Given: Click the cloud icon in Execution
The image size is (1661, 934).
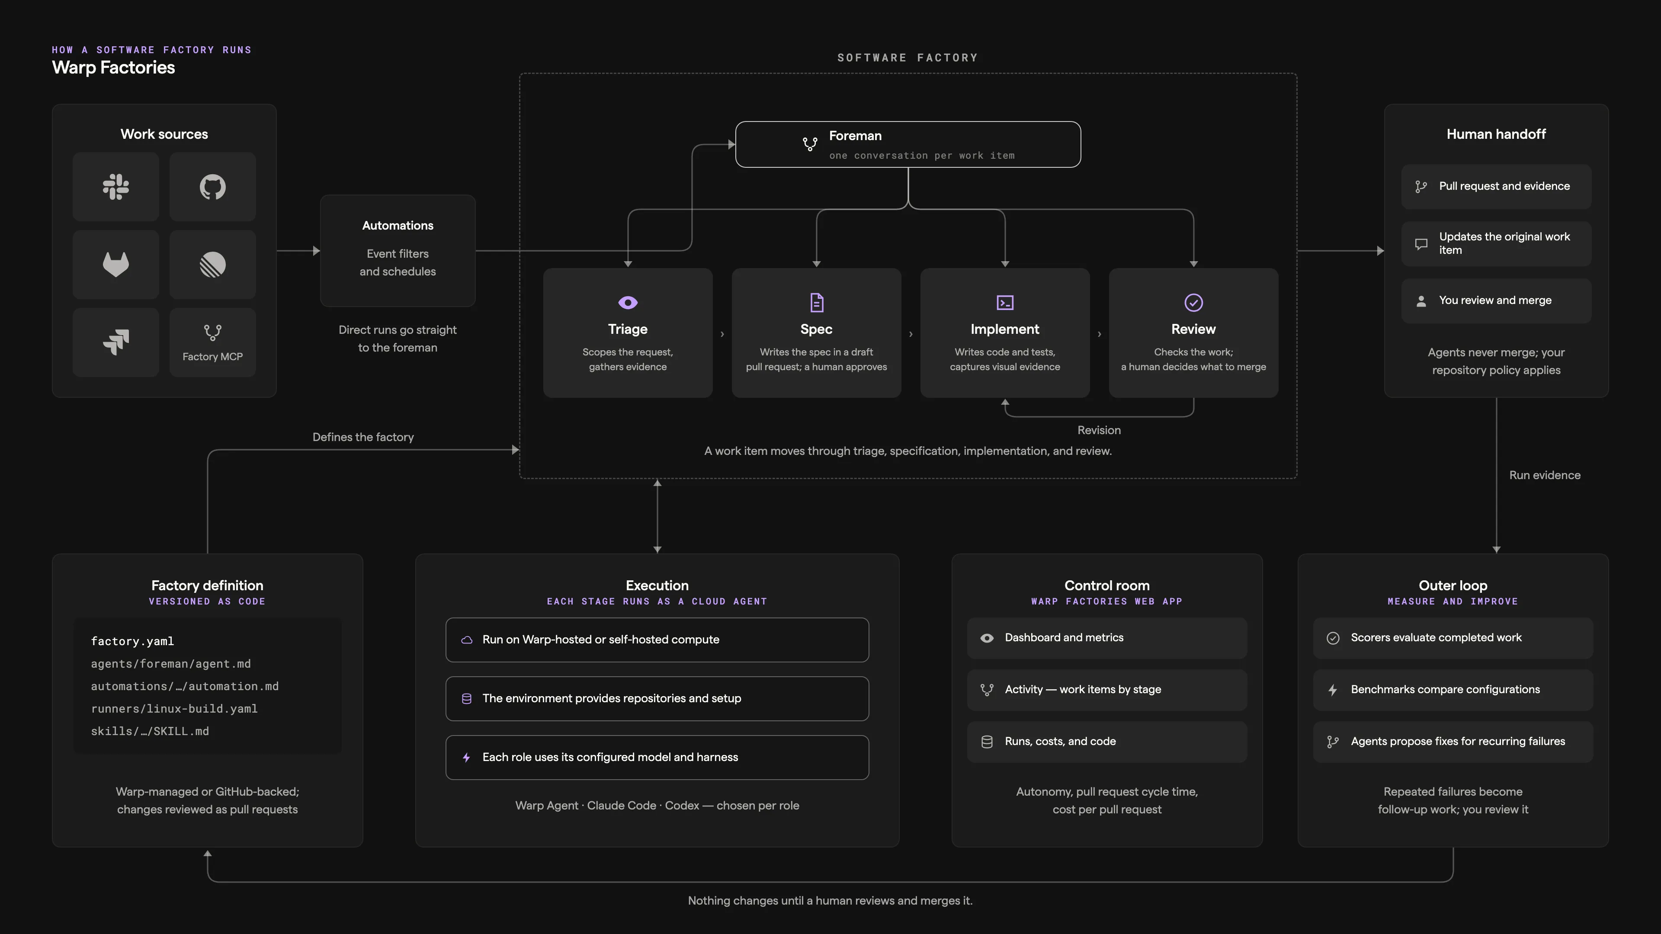Looking at the screenshot, I should point(467,640).
